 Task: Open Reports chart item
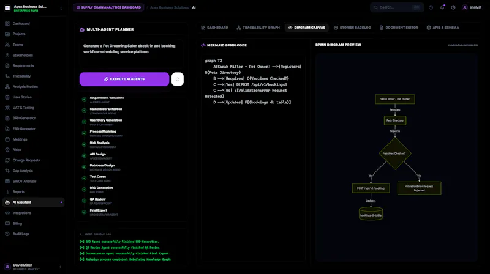pos(33,192)
